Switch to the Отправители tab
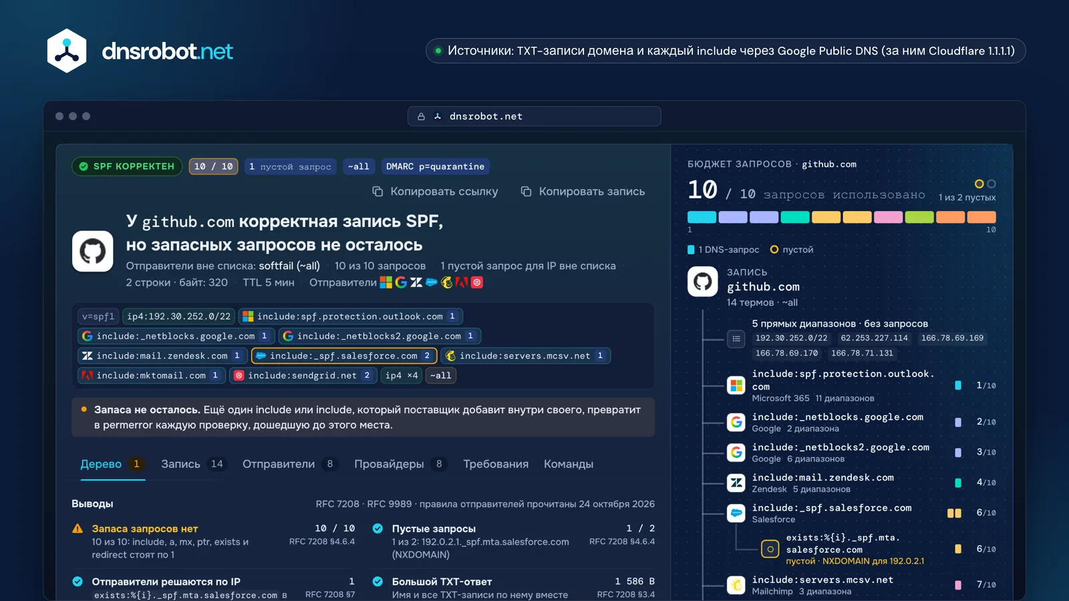 click(x=291, y=464)
